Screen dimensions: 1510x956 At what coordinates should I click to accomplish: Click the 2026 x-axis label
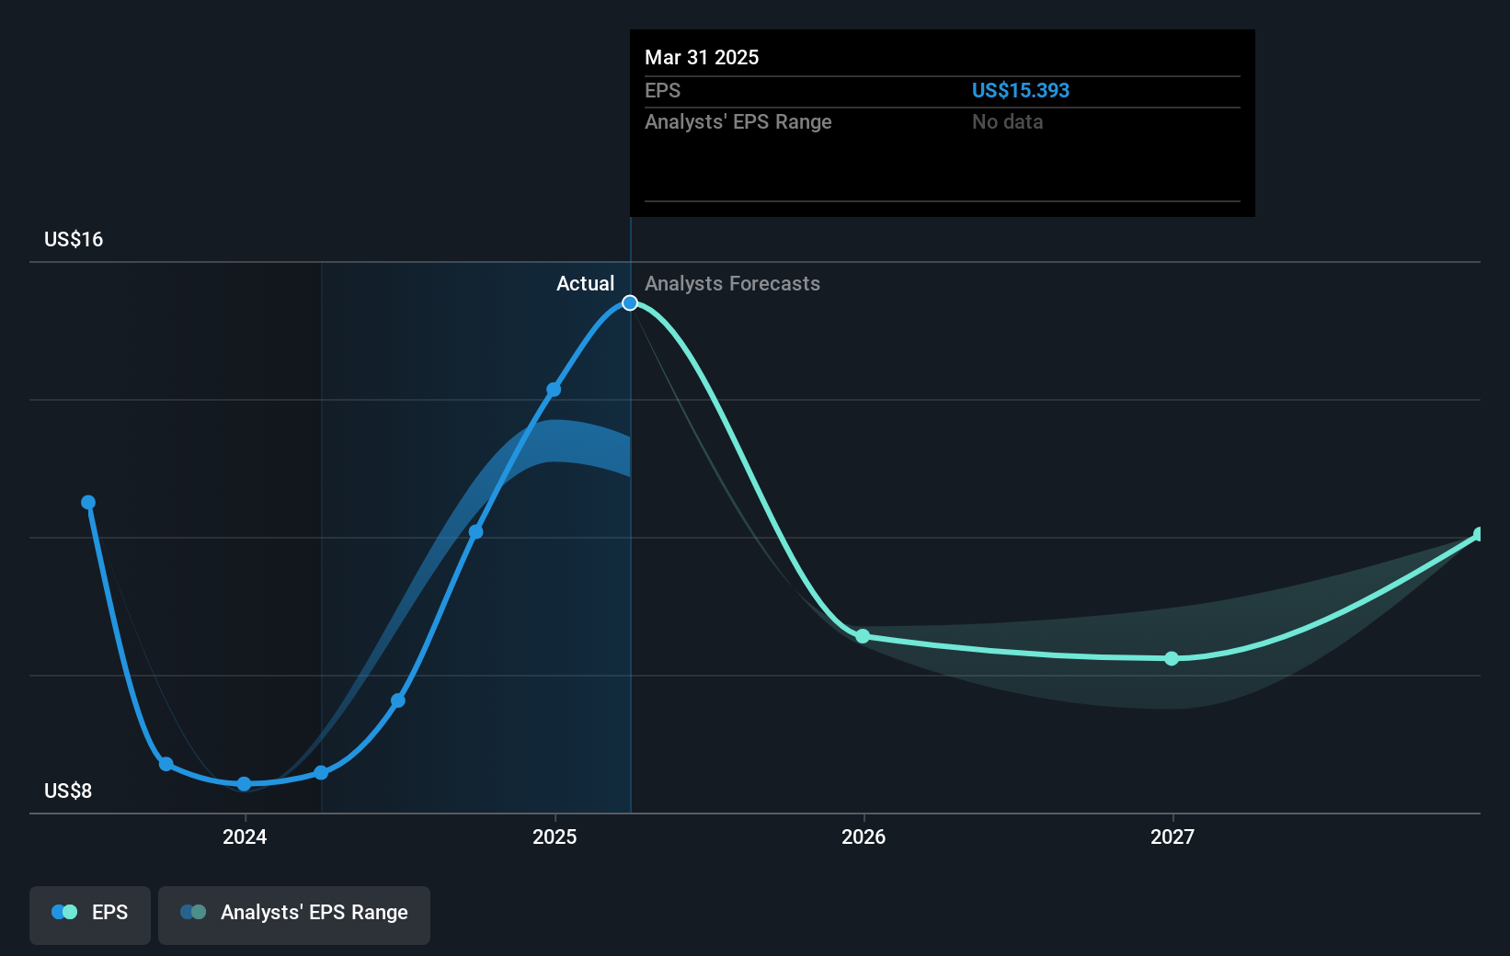(864, 836)
